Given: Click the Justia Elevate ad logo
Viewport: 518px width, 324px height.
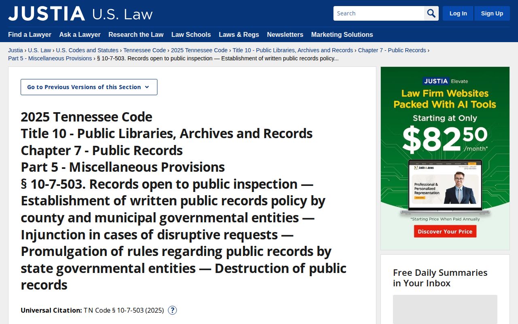Looking at the screenshot, I should click(x=445, y=81).
